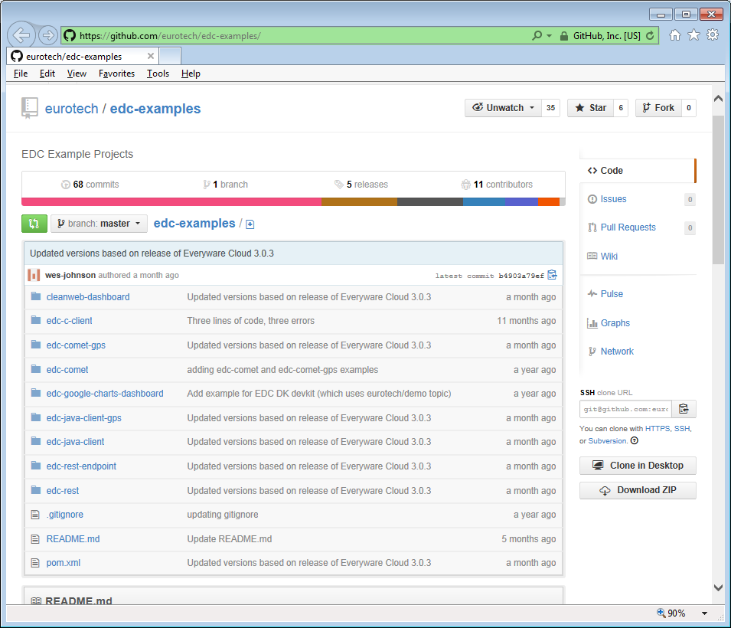Expand the address bar search dropdown arrow
Viewport: 731px width, 628px height.
[x=549, y=35]
